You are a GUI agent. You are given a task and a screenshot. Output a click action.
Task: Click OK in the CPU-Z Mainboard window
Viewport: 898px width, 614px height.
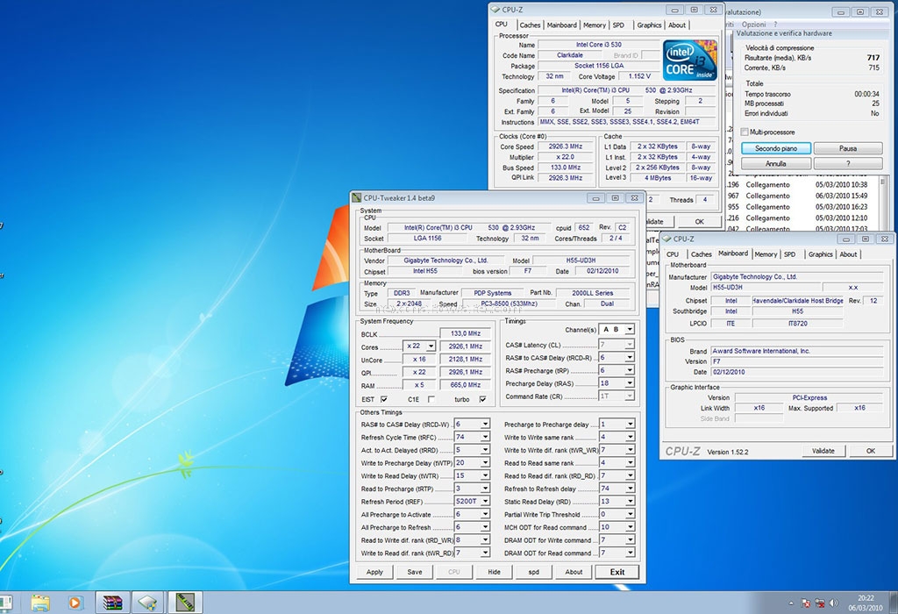[871, 451]
